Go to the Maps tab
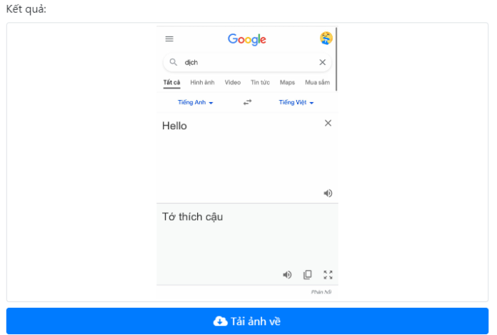The height and width of the screenshot is (335, 497). click(287, 83)
